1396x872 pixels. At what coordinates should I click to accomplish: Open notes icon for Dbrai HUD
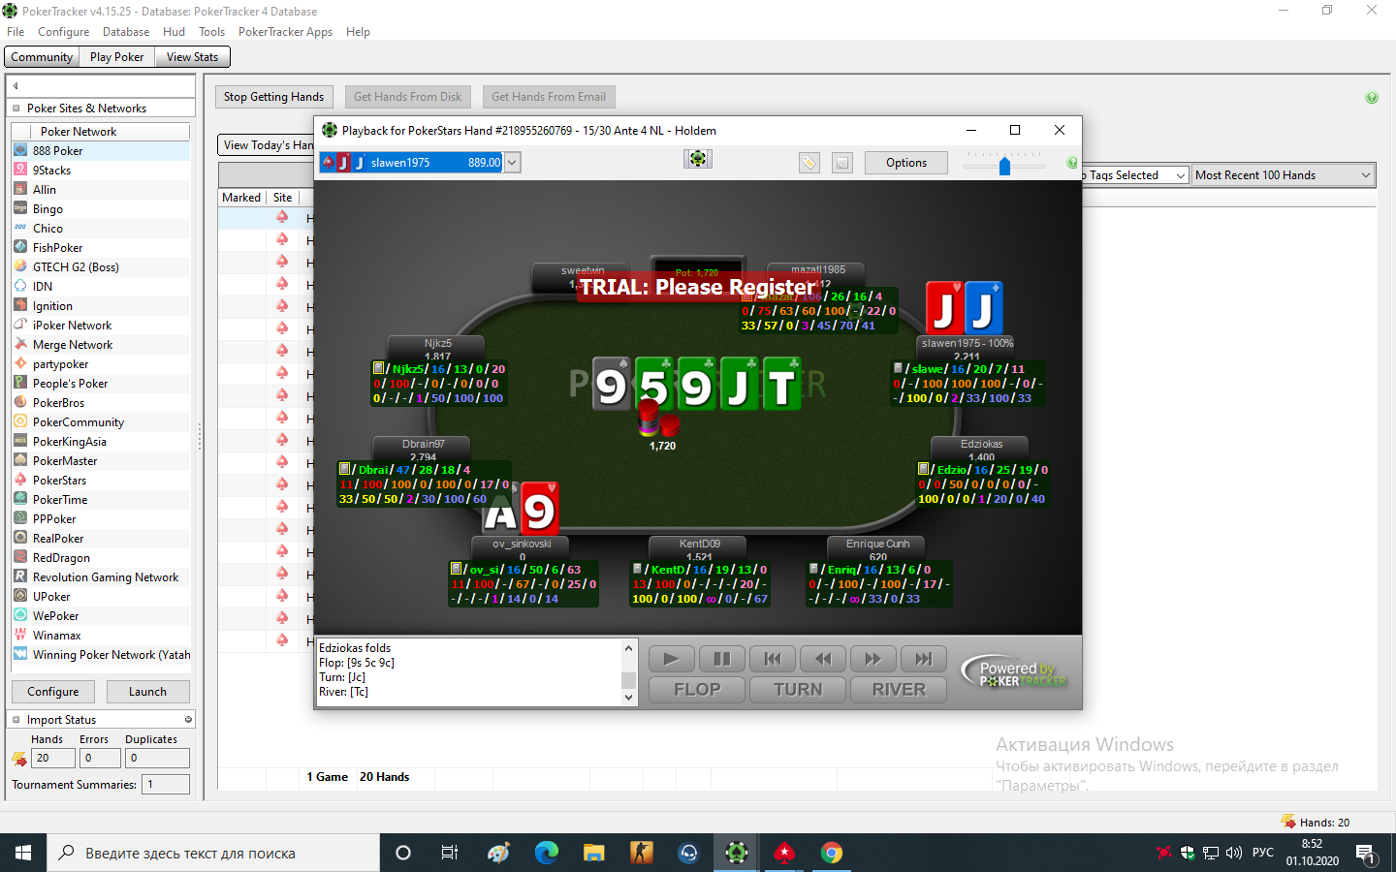pyautogui.click(x=344, y=469)
